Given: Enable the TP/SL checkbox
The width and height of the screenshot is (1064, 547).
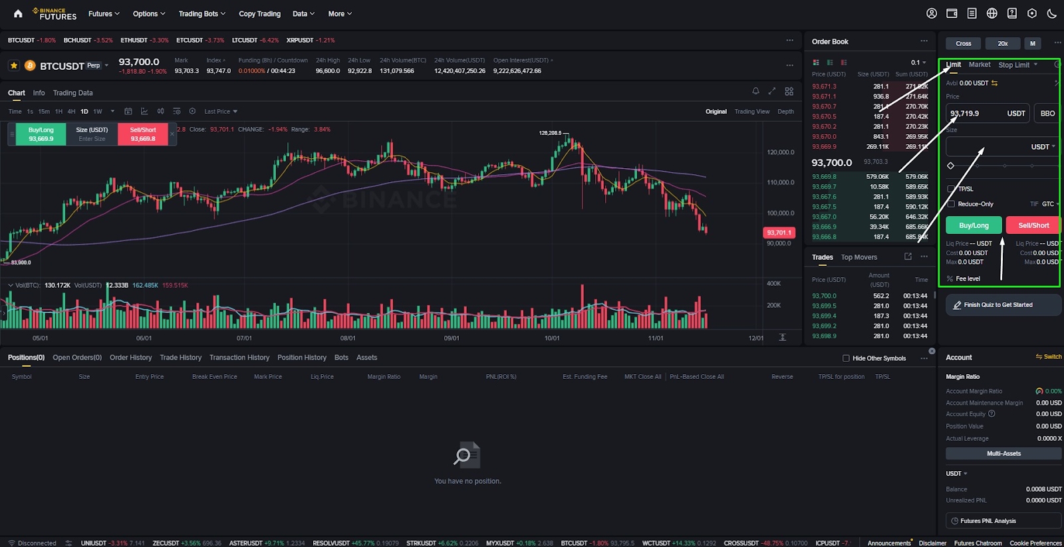Looking at the screenshot, I should pyautogui.click(x=951, y=189).
